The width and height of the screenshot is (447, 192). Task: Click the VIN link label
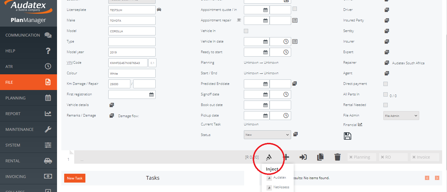tap(69, 63)
